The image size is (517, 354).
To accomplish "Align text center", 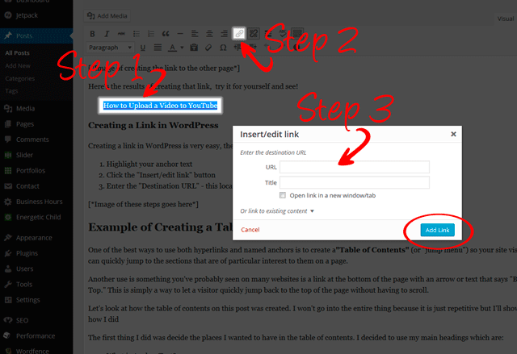I will [209, 34].
